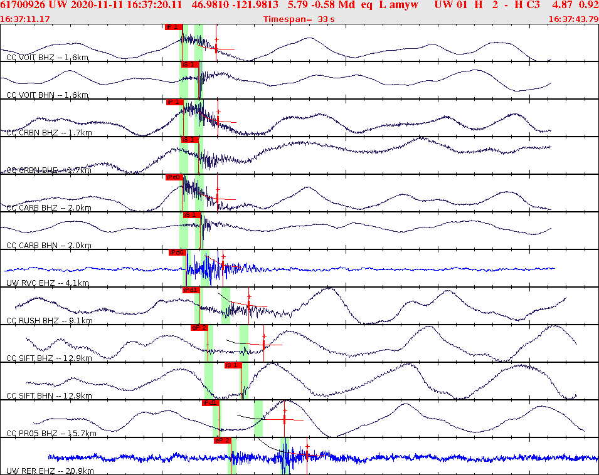Select the UW RVC EHZ station label
Viewport: 599px width, 475px height.
[44, 281]
